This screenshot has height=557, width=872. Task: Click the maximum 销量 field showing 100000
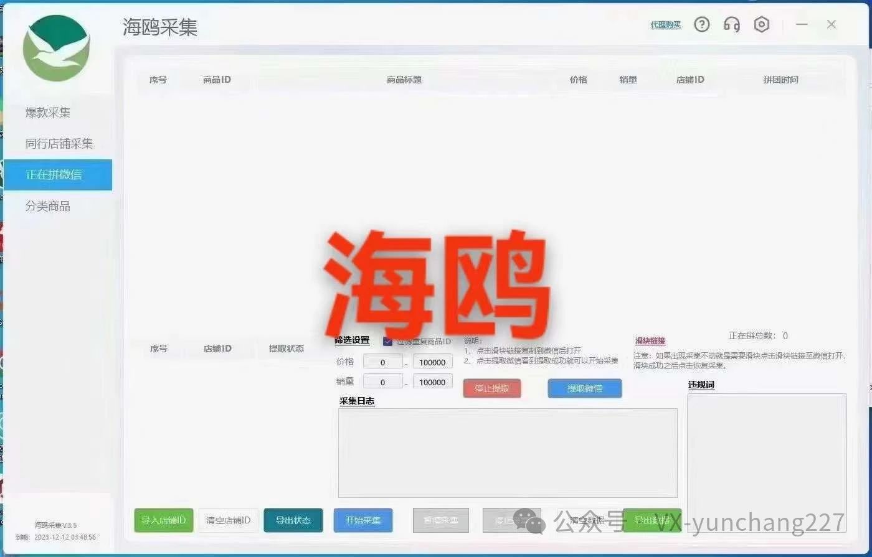433,382
